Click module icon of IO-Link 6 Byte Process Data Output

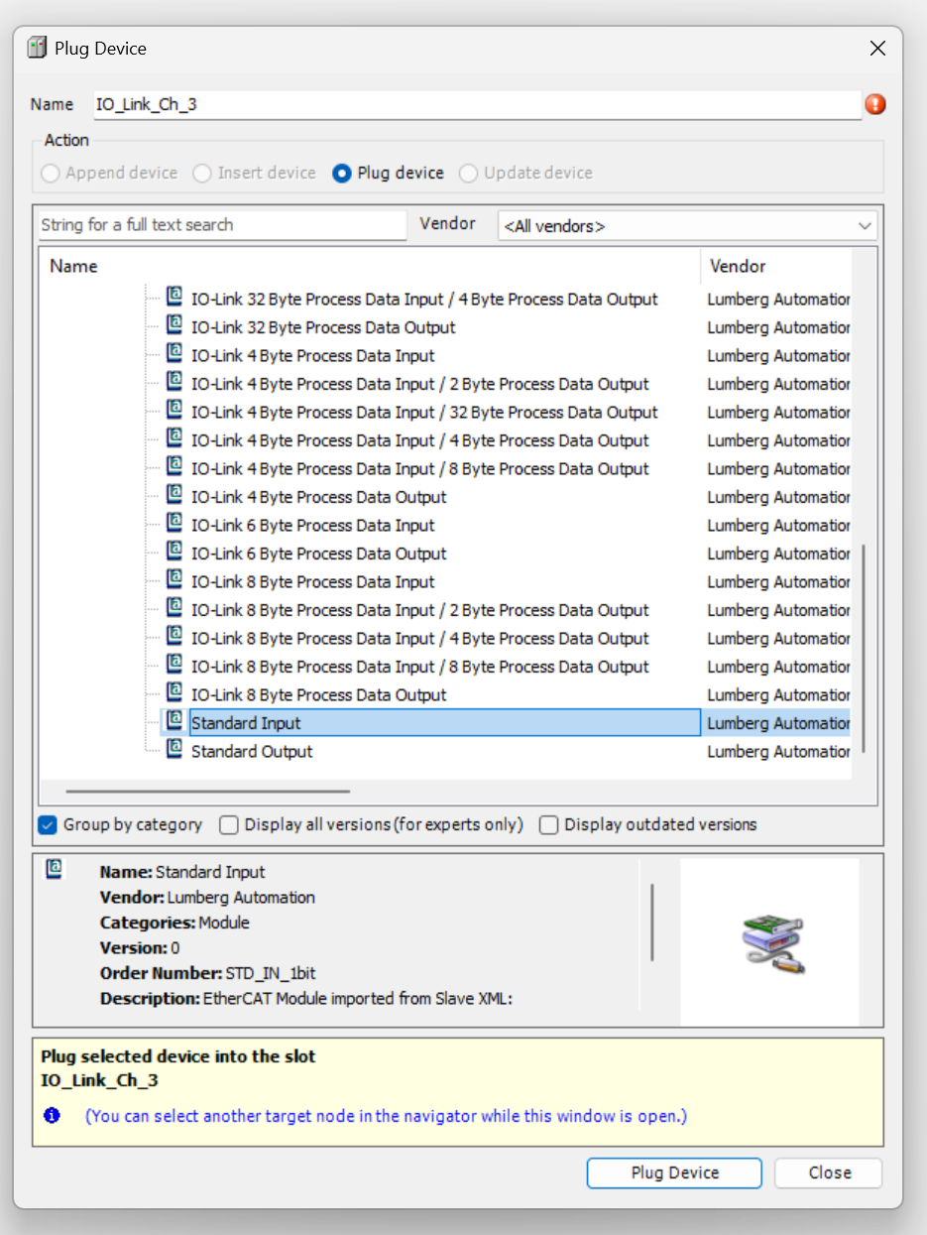click(x=174, y=551)
